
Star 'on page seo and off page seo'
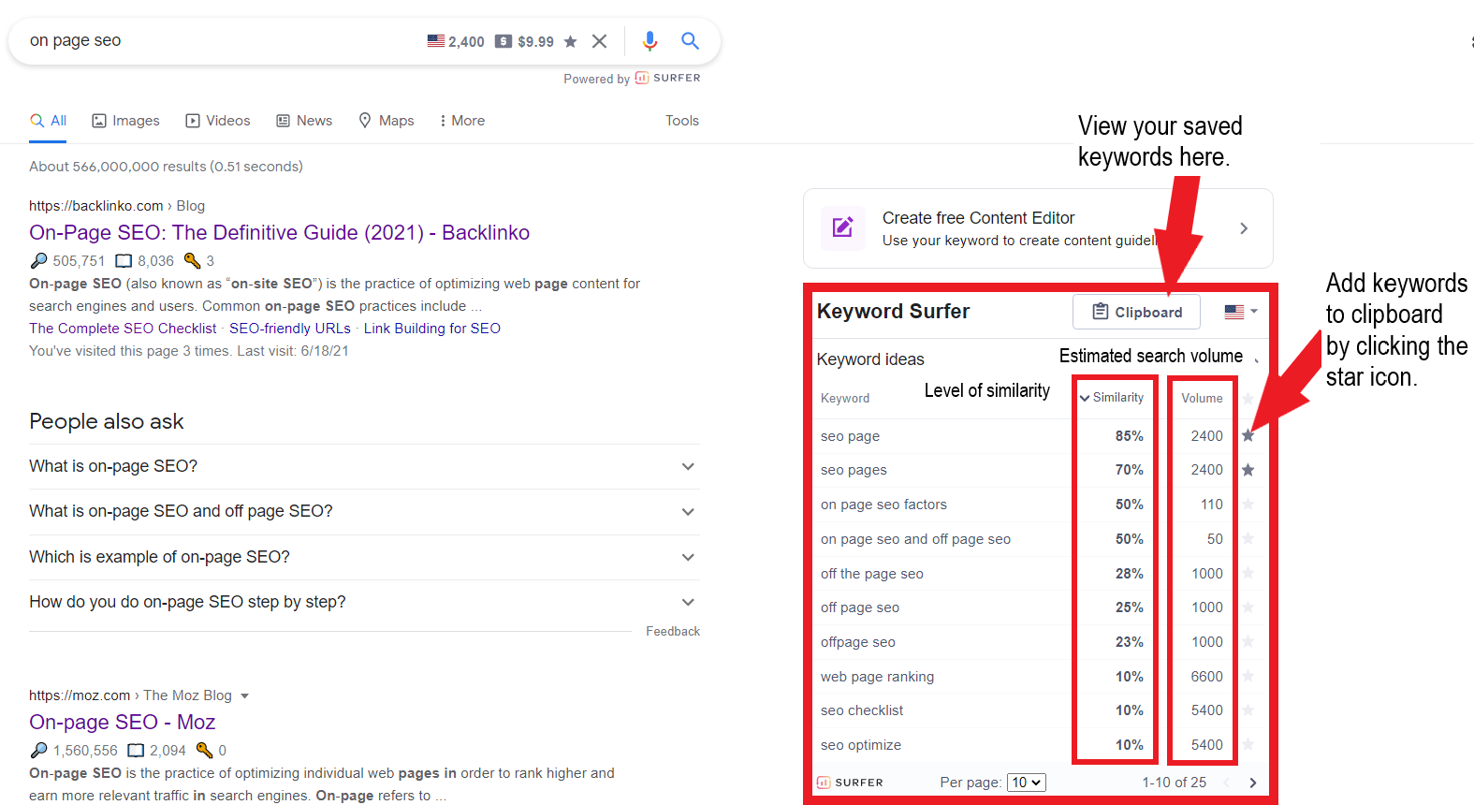(x=1248, y=539)
